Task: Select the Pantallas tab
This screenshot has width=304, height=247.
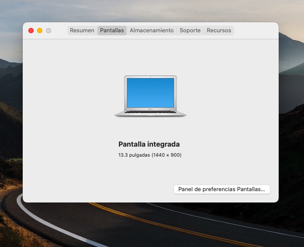Action: [x=112, y=31]
